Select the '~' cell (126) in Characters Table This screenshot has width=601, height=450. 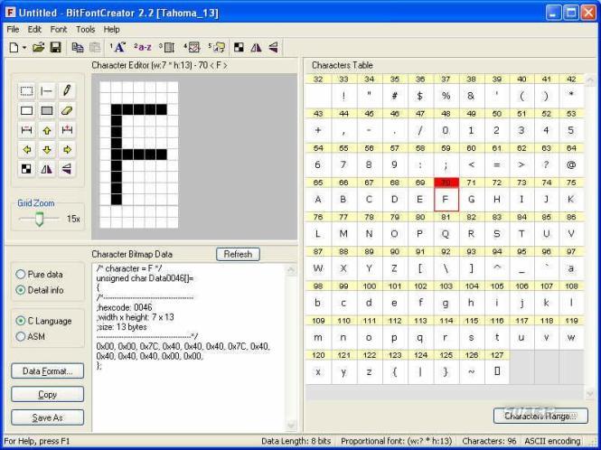pos(471,371)
